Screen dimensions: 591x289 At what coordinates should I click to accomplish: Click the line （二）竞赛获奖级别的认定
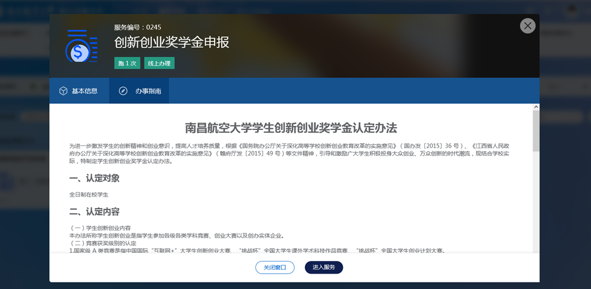(x=102, y=243)
